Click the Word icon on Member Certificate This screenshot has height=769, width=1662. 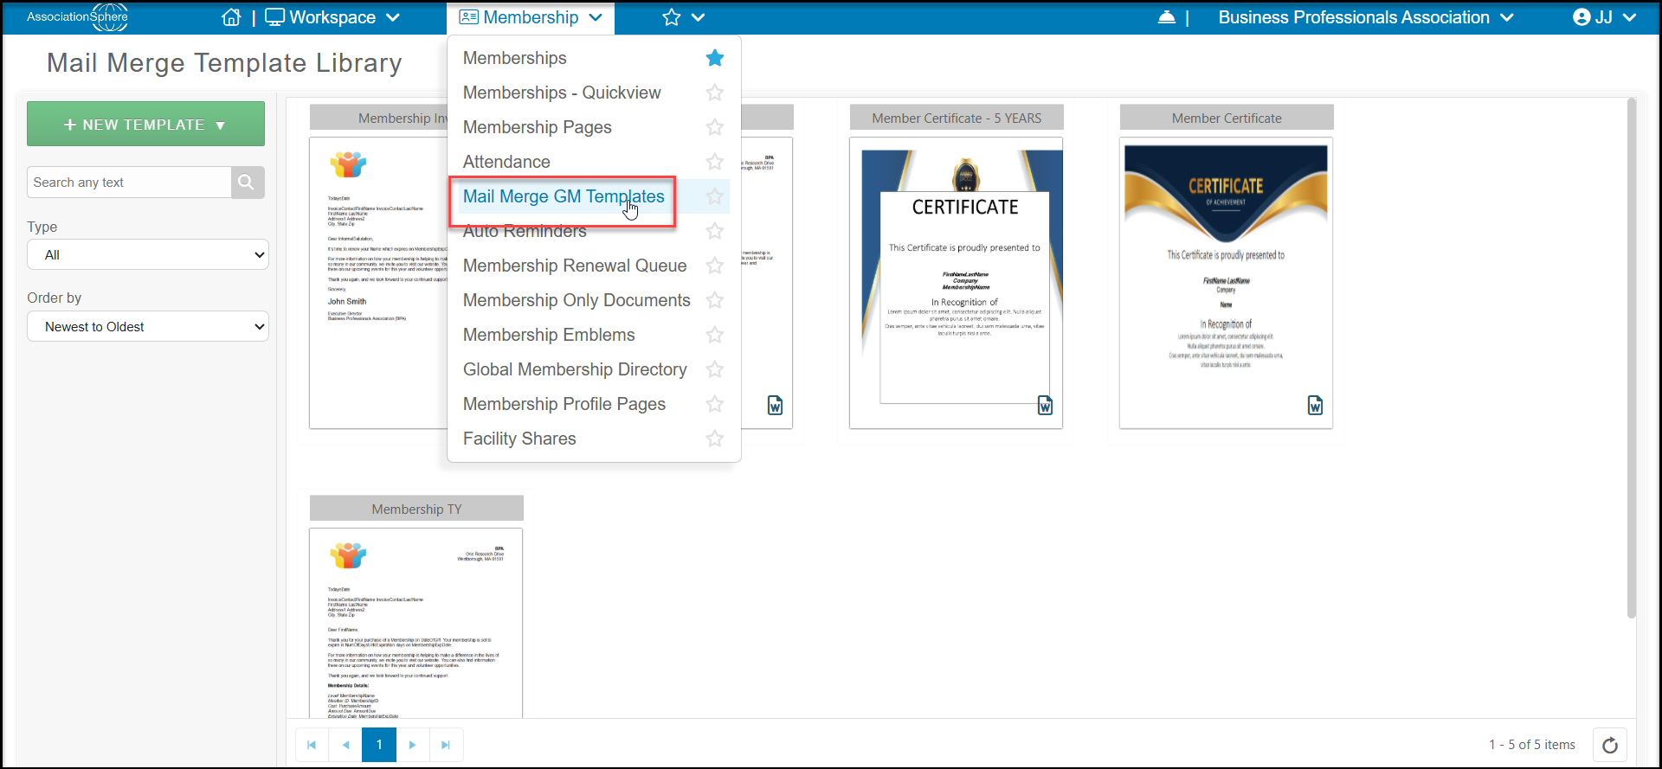(1315, 406)
